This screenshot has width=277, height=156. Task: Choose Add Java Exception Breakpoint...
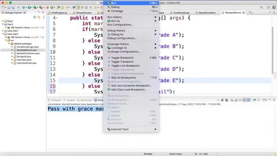tap(131, 86)
